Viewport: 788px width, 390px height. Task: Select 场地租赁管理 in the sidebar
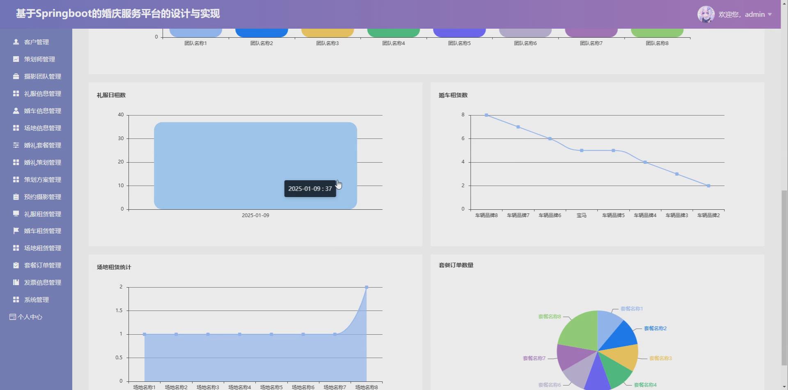43,248
